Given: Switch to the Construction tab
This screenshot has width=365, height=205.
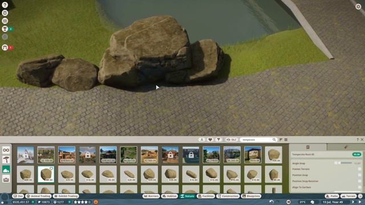Looking at the screenshot, I should click(228, 196).
